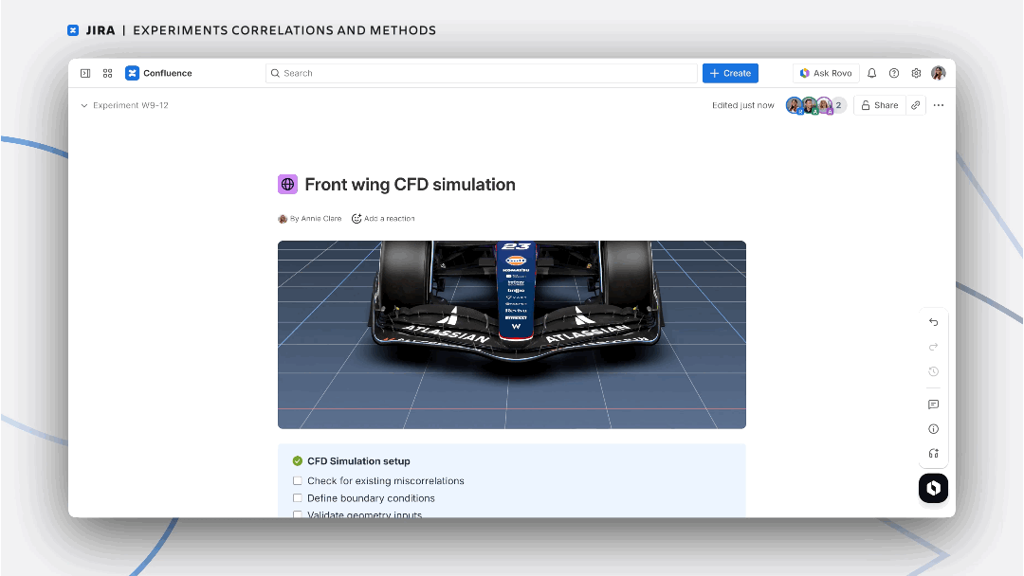
Task: Collapse the Experiment W9-12 breadcrumb chevron
Action: coord(84,105)
